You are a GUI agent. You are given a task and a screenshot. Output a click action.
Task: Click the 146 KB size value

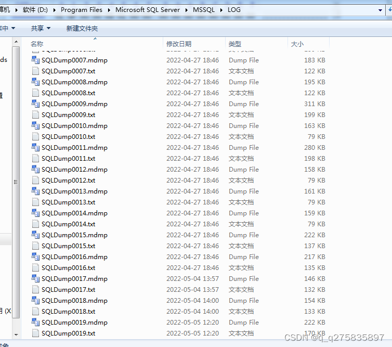pyautogui.click(x=315, y=278)
